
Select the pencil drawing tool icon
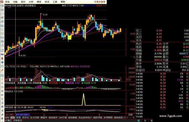[2, 70]
